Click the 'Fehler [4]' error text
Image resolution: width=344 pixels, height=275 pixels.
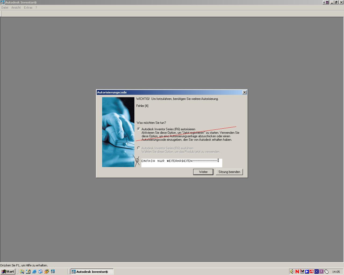point(142,106)
